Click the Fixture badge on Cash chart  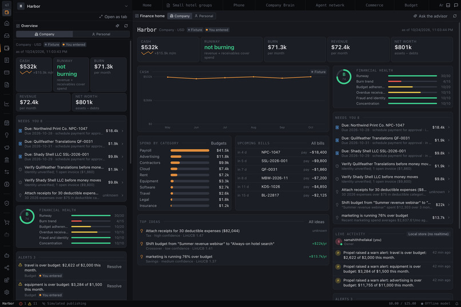pos(319,72)
